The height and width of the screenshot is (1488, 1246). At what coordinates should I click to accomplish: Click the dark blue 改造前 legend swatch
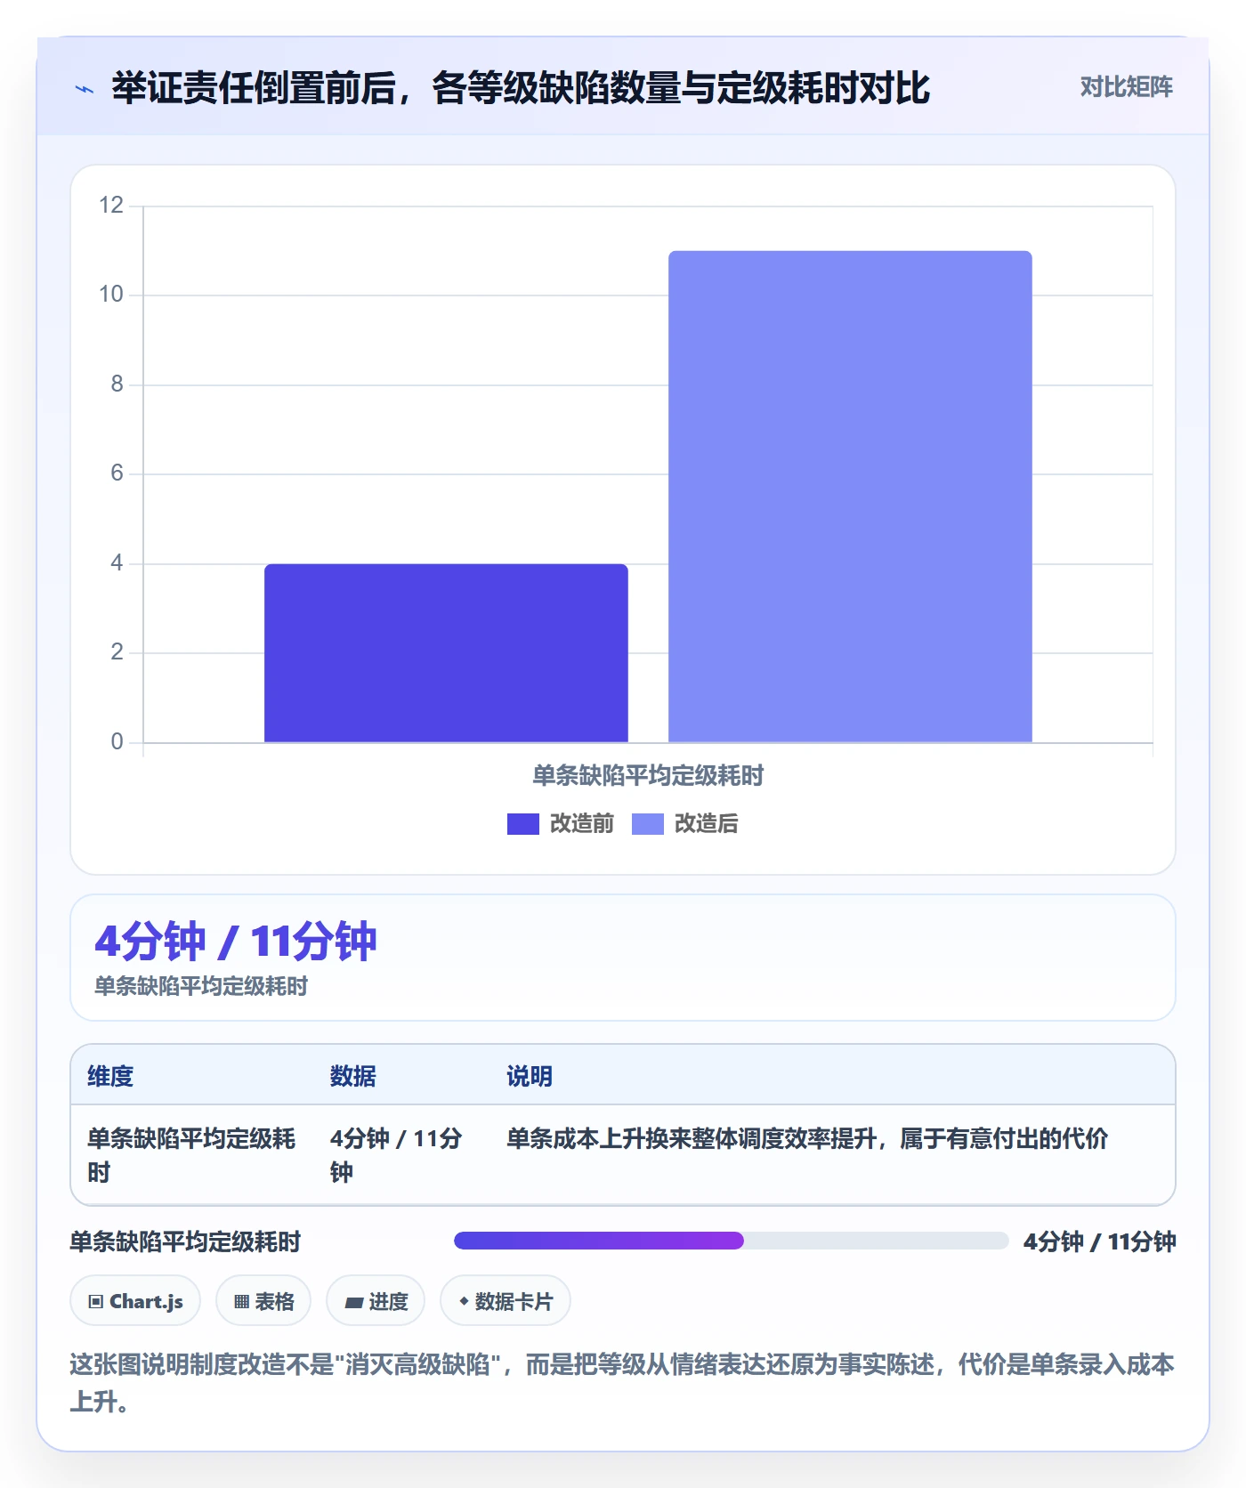523,824
